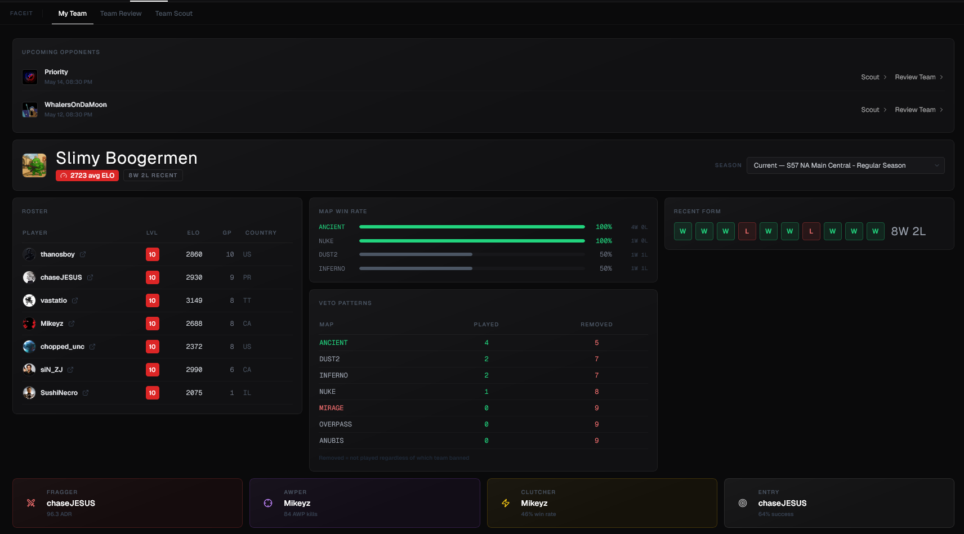Click the ANCIENT row in Veto Patterns
The width and height of the screenshot is (964, 534).
[x=484, y=343]
